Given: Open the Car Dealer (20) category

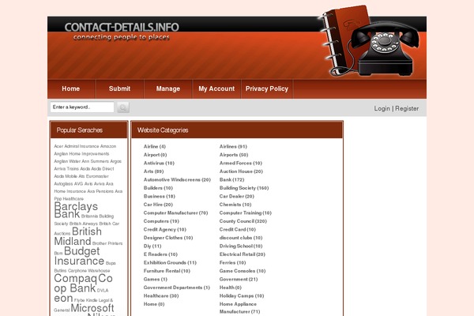Looking at the screenshot, I should [237, 196].
